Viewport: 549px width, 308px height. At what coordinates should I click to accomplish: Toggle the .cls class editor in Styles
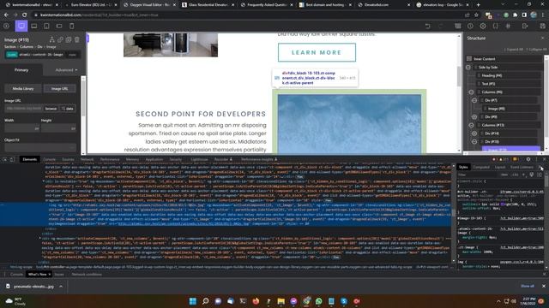(x=516, y=175)
